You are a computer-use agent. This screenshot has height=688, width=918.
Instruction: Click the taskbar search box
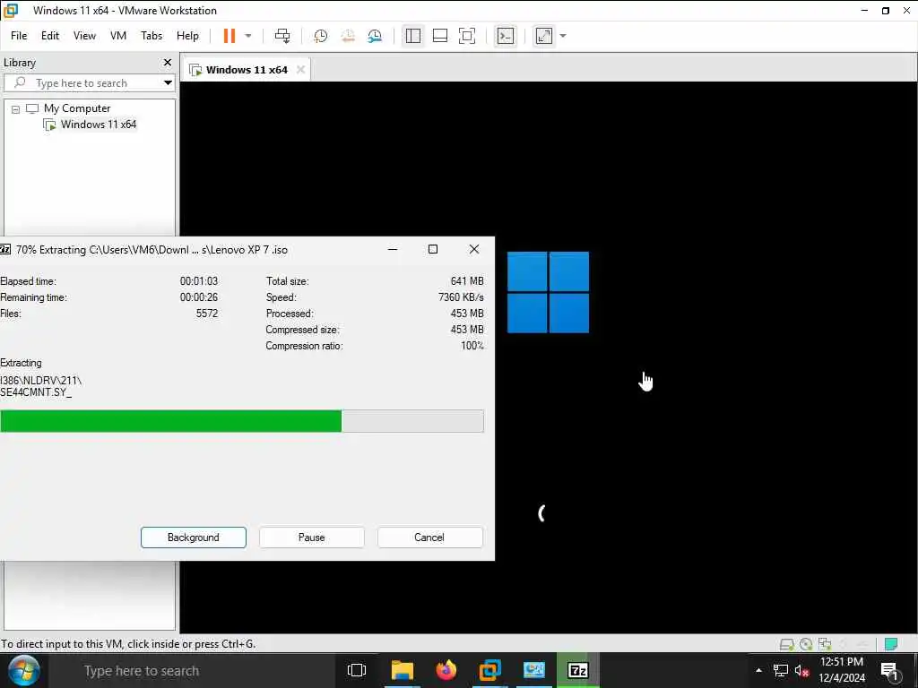190,671
